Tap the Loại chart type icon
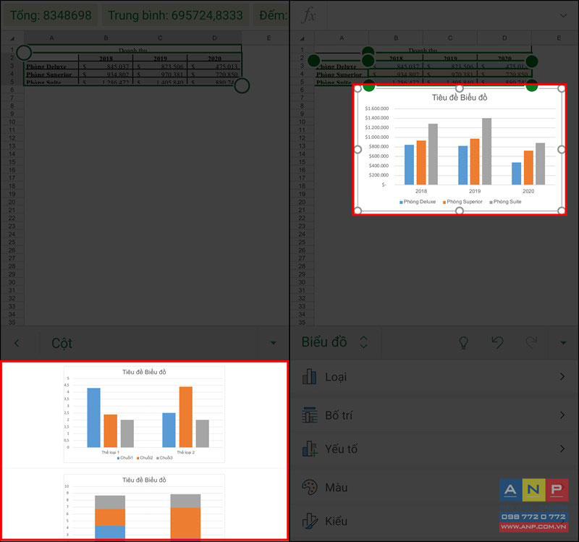 tap(310, 376)
